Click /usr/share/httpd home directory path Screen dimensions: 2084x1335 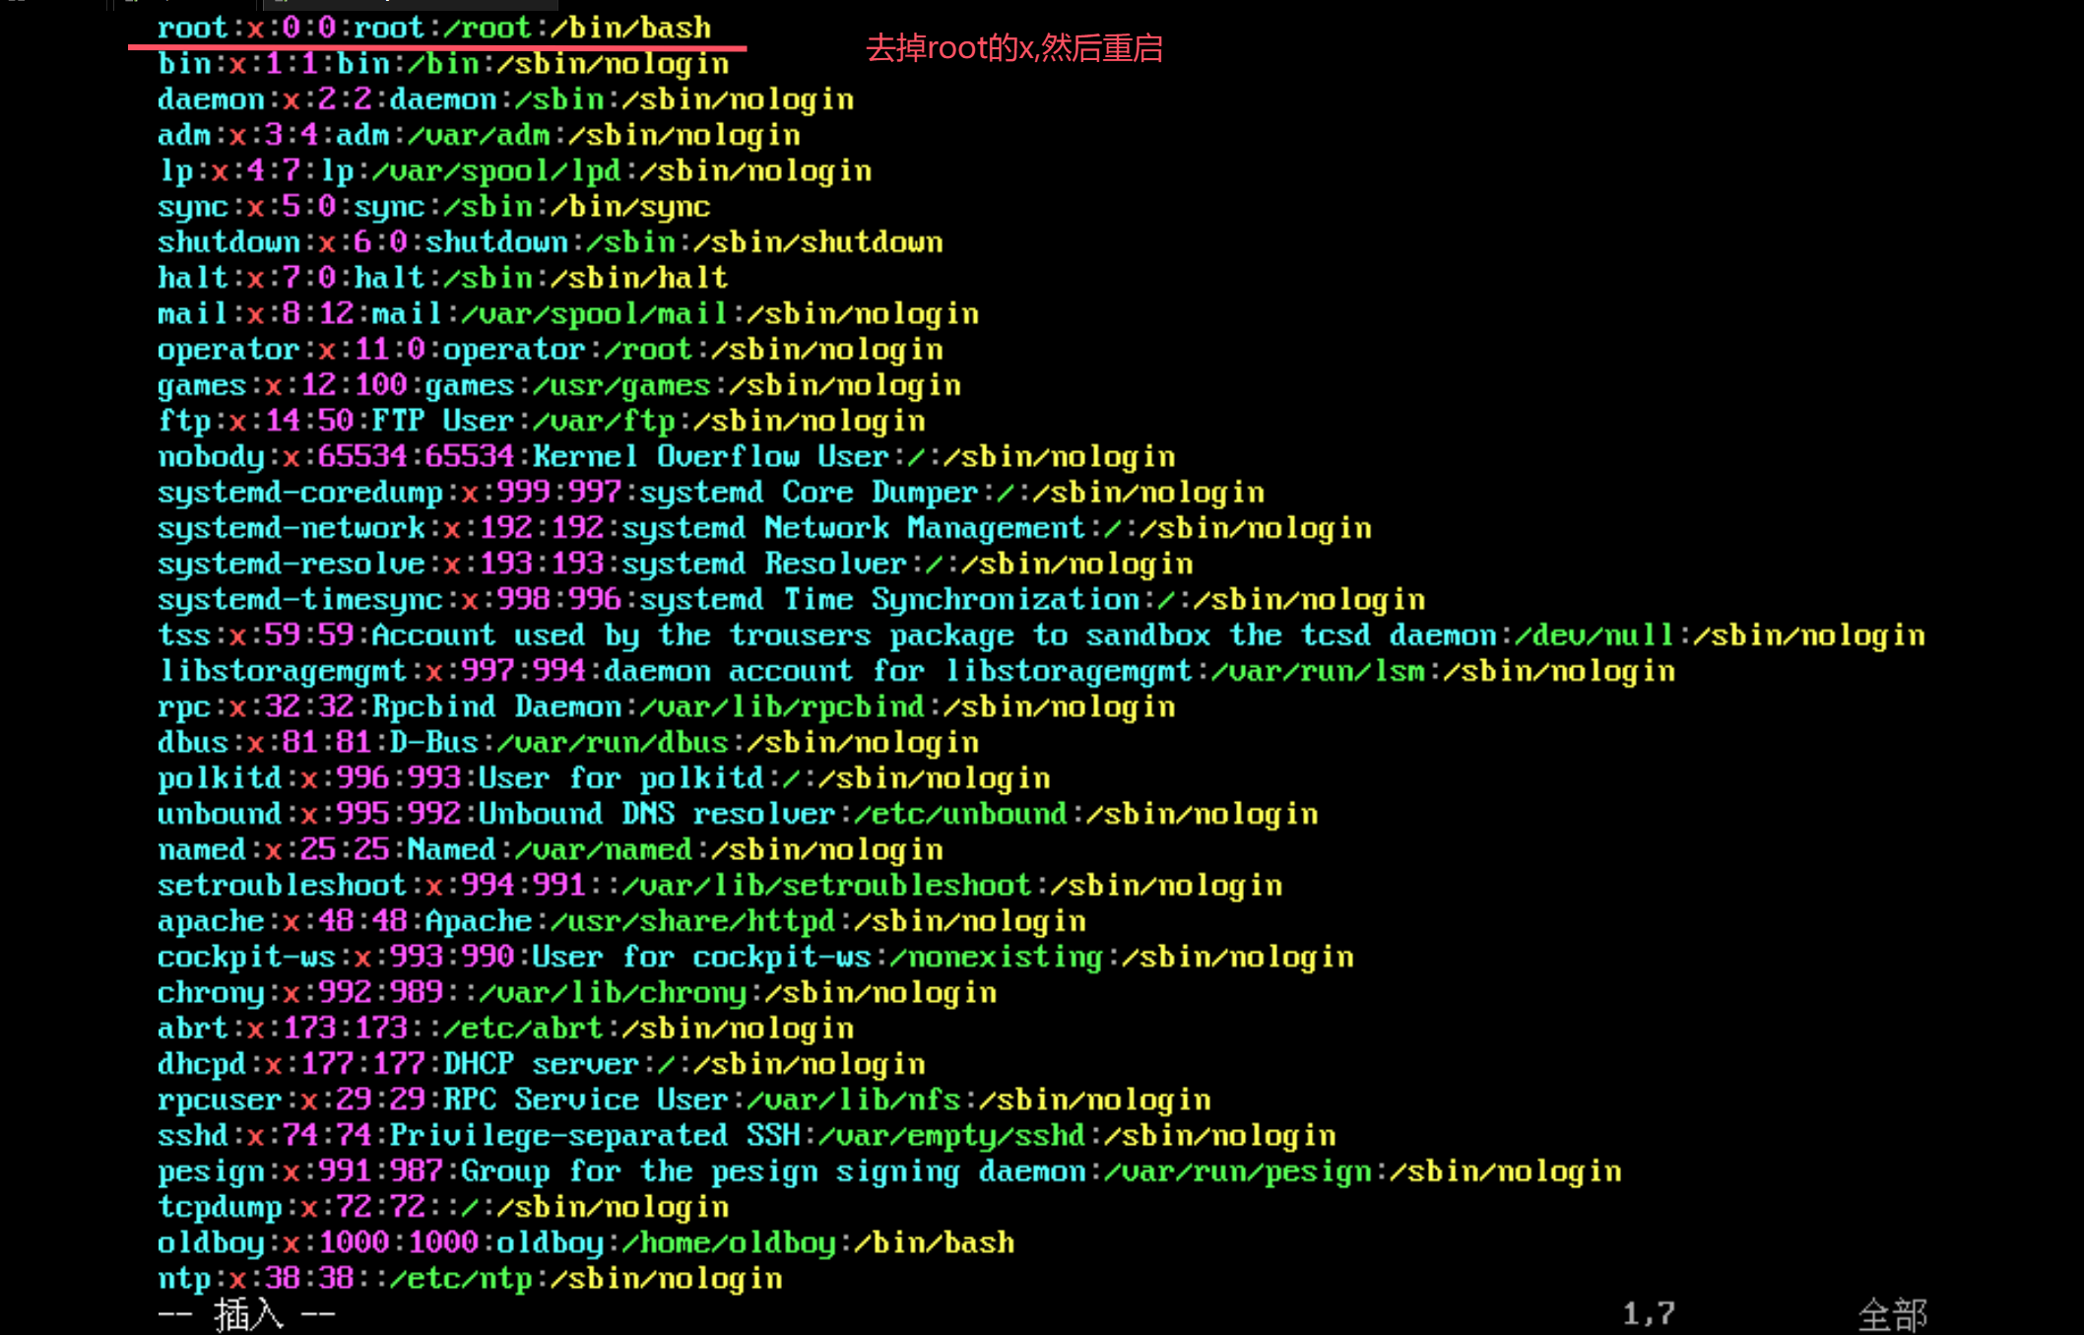coord(692,921)
